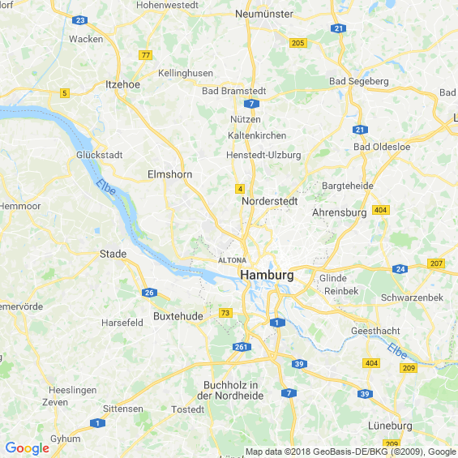This screenshot has width=458, height=458.
Task: Click the Google logo
Action: click(x=28, y=448)
